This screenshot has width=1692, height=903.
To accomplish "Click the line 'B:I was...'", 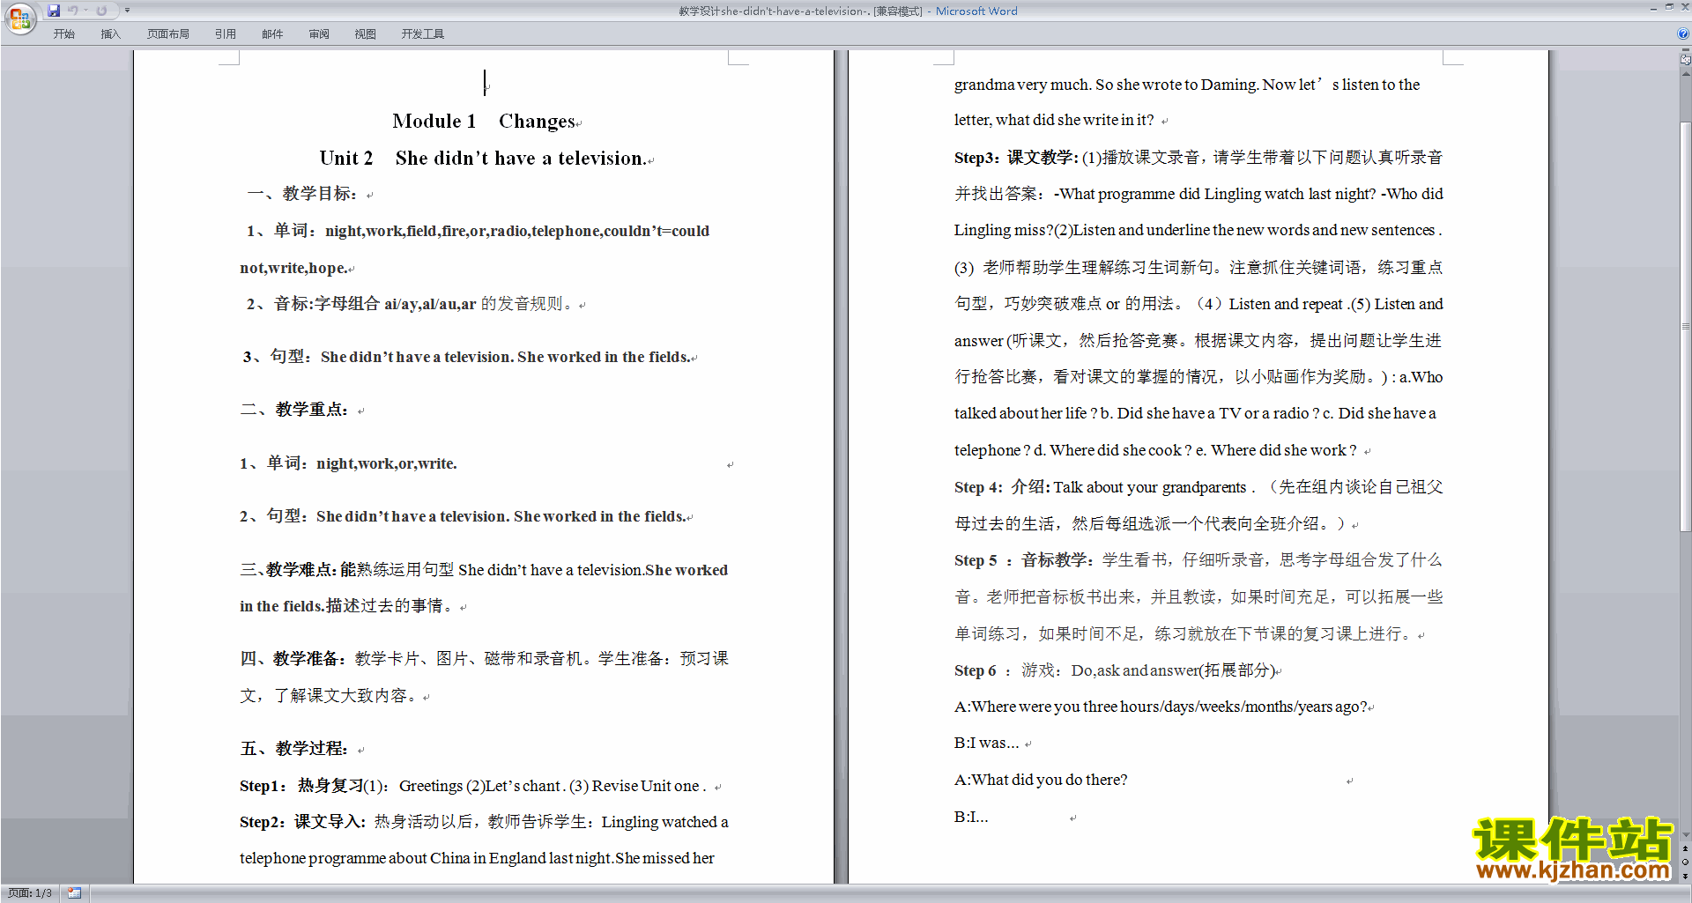I will tap(986, 744).
